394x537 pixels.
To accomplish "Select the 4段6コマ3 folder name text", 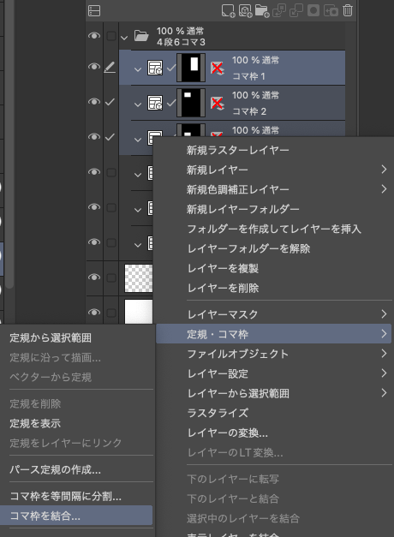I will (181, 42).
